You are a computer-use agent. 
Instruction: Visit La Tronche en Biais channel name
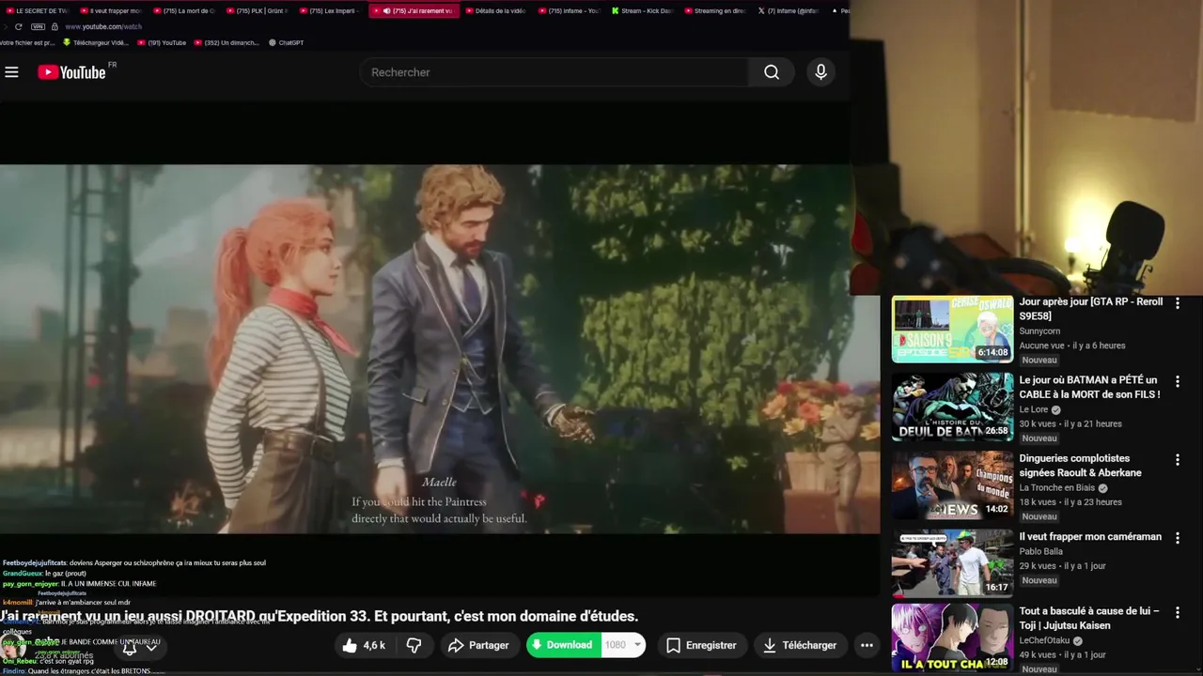(x=1057, y=488)
